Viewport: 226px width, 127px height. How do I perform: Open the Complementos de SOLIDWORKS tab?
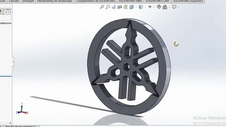[x=95, y=1]
